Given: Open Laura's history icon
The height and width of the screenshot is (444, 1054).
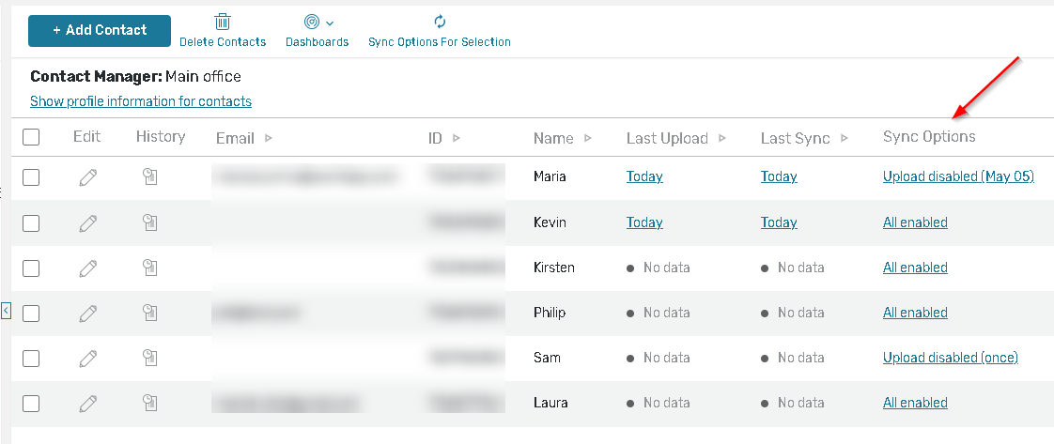Looking at the screenshot, I should [149, 403].
